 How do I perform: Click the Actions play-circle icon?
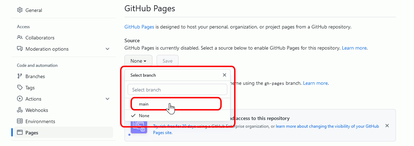19,99
